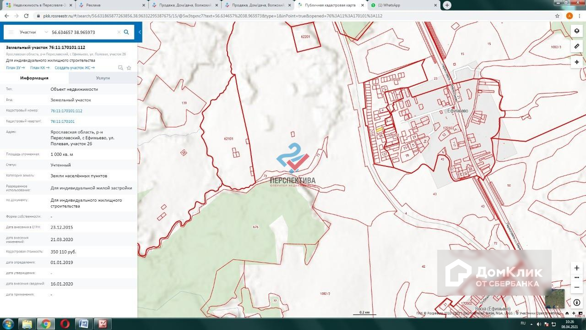Close the Реклама browser tab
Viewport: 586px width, 330px height.
pos(143,5)
